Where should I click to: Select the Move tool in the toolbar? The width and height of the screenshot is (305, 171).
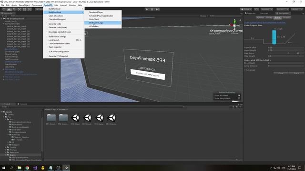9,9
